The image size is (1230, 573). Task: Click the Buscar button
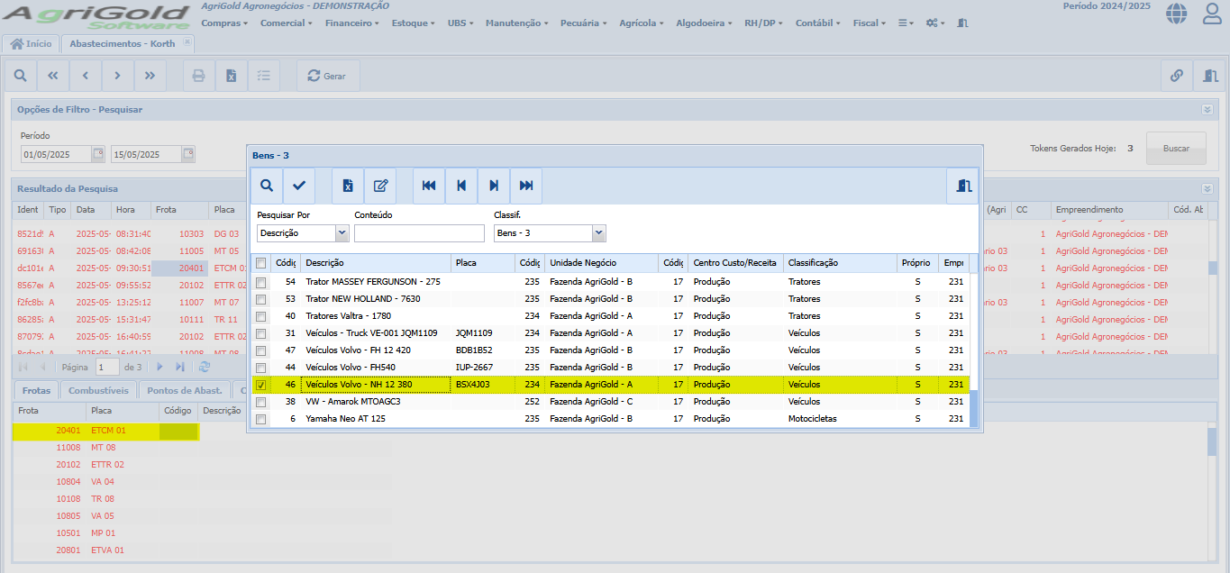(x=1176, y=149)
